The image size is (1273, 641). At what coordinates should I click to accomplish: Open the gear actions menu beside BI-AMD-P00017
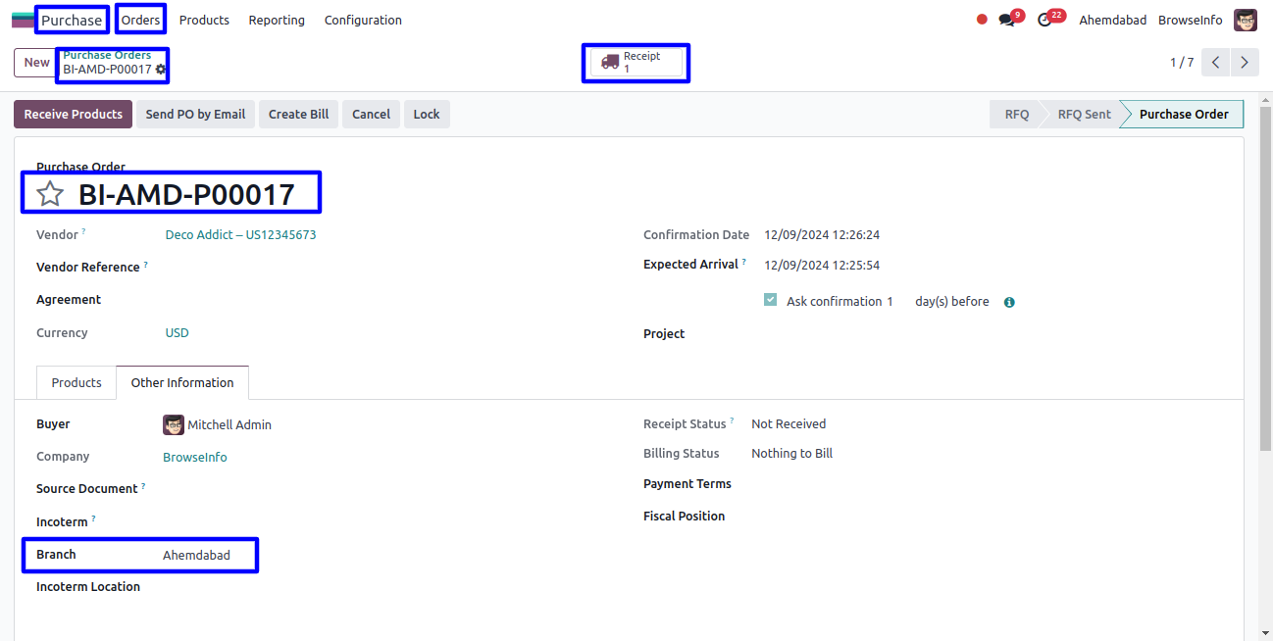tap(161, 70)
